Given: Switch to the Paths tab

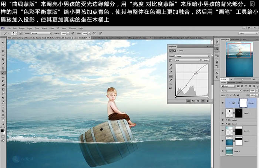Looking at the screenshot, I should coord(239,83).
